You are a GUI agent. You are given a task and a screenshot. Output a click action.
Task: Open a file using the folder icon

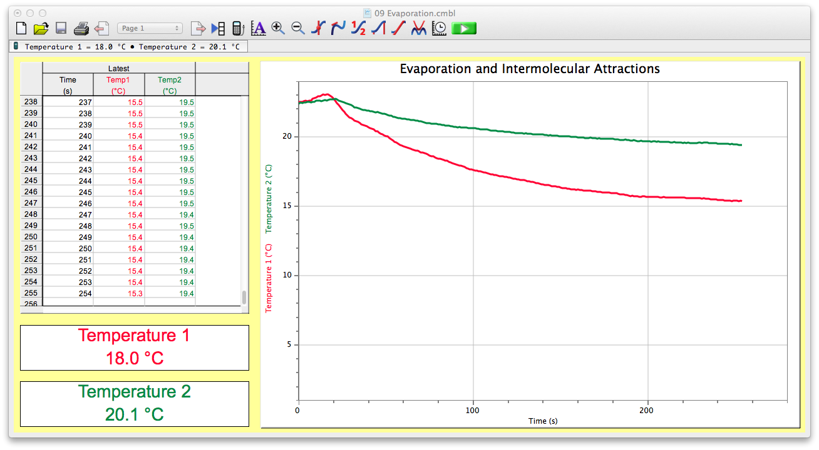(41, 28)
